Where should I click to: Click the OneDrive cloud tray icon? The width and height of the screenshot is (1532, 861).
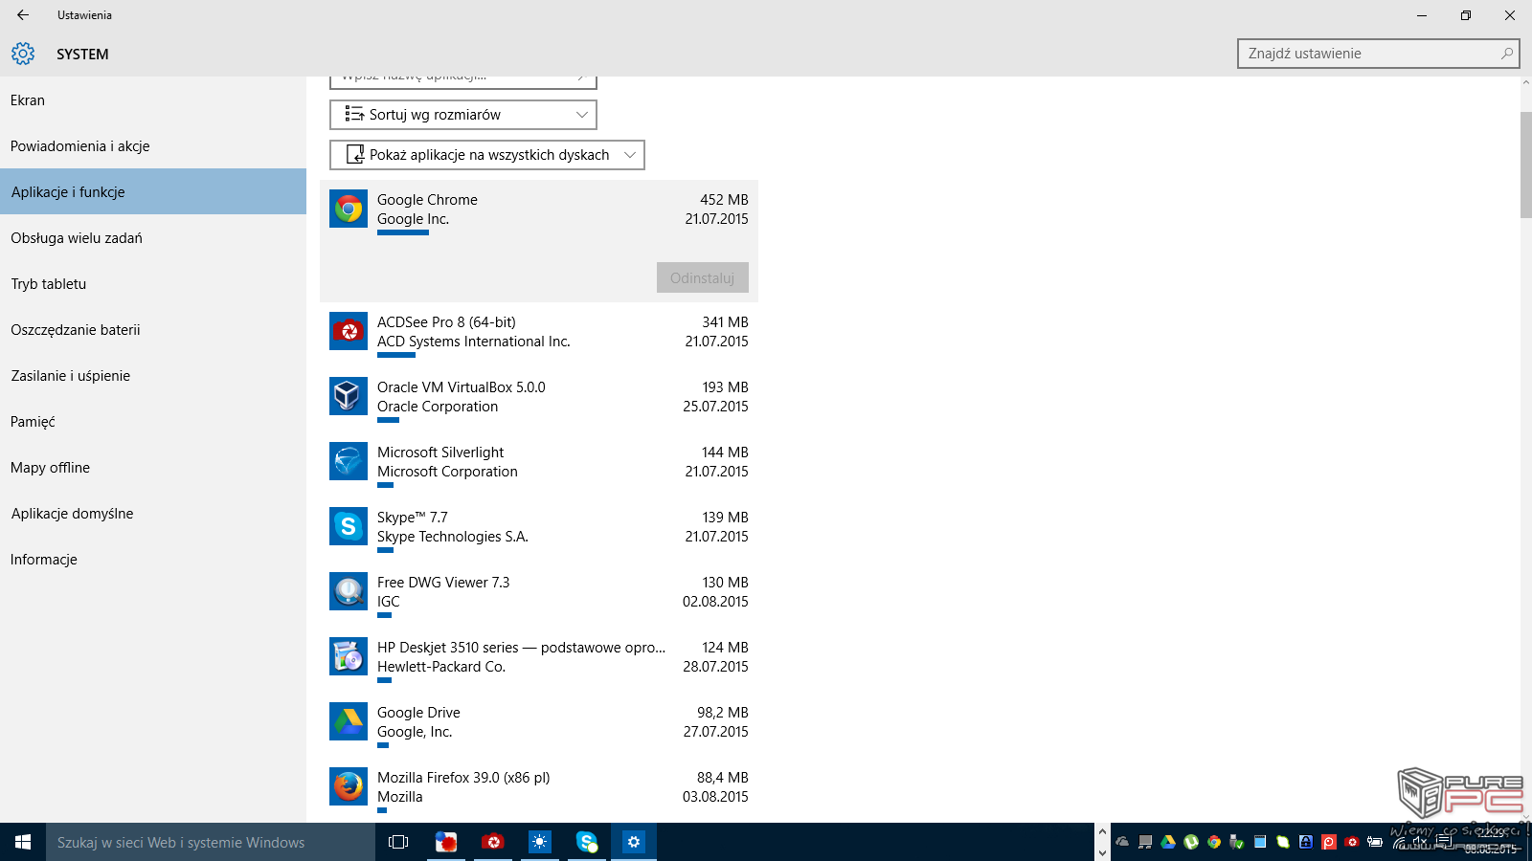tap(1122, 842)
